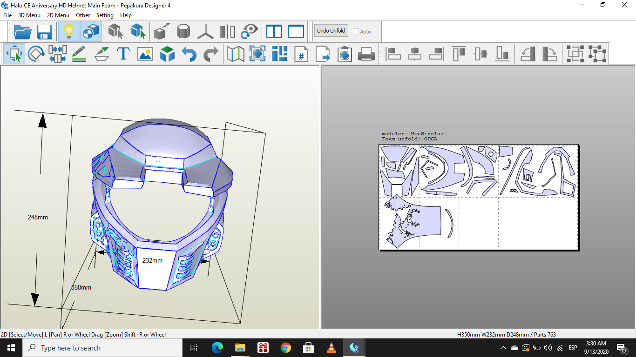Click the Align vertical middle icon

click(480, 54)
